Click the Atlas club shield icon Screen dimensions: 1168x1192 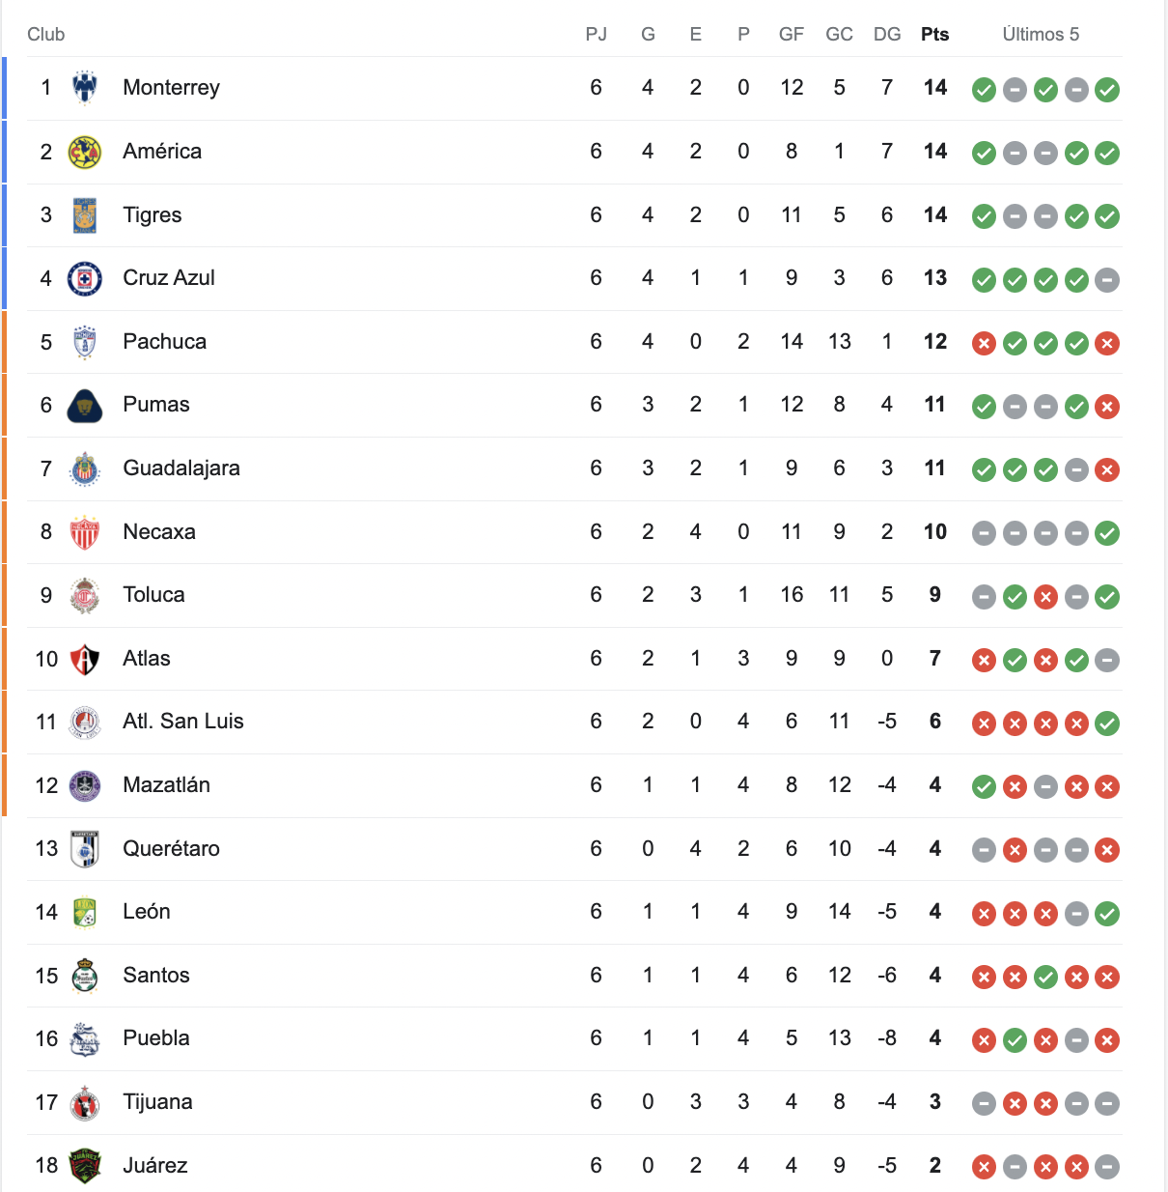click(x=85, y=659)
